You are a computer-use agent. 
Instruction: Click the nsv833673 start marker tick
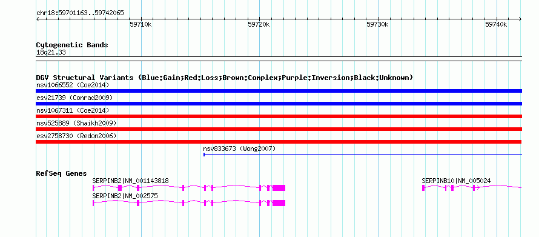click(204, 155)
